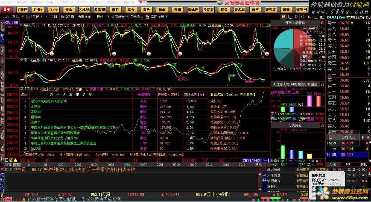Viewport: 371px width, 202px height.
Task: Open the 概念 section button
Action: pyautogui.click(x=69, y=10)
